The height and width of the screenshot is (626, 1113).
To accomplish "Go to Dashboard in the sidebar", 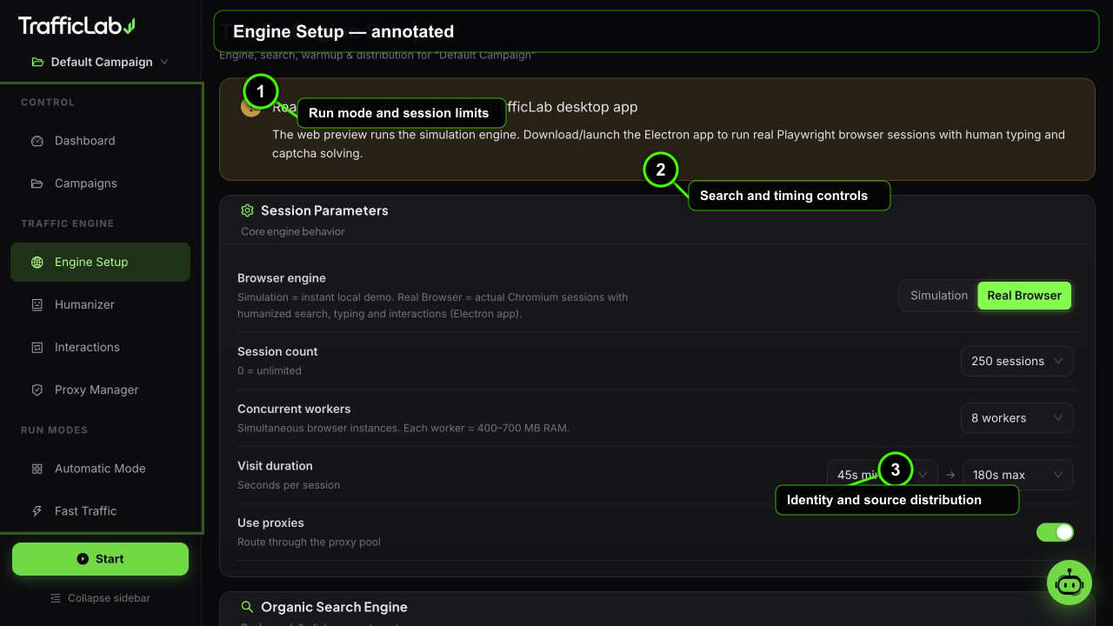I will click(100, 141).
